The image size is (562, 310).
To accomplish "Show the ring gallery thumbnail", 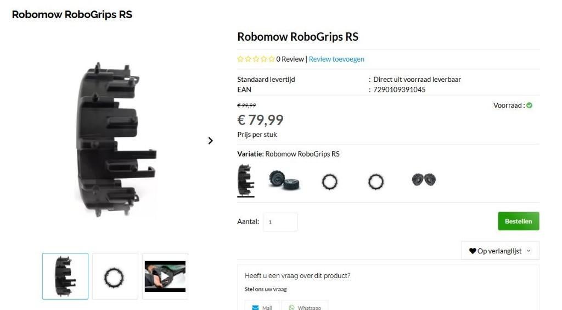I will (x=115, y=276).
